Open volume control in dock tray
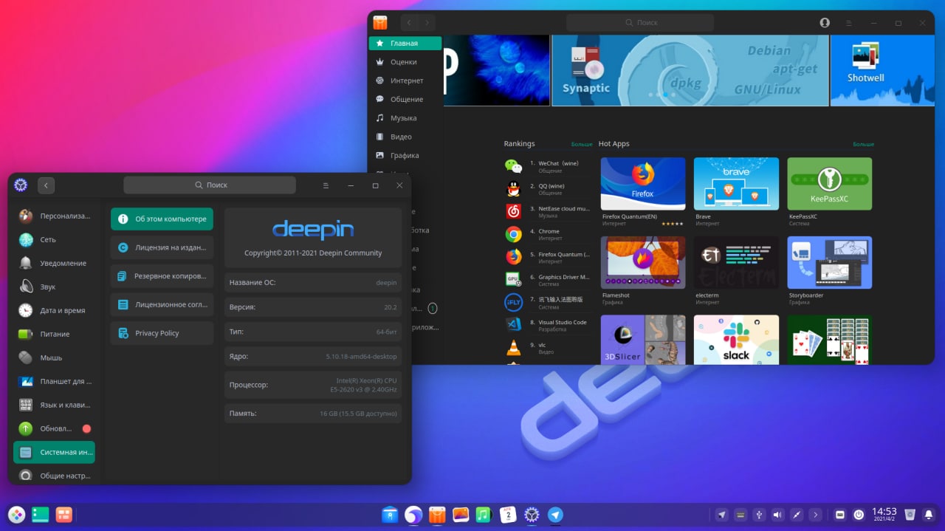945x531 pixels. click(x=777, y=515)
